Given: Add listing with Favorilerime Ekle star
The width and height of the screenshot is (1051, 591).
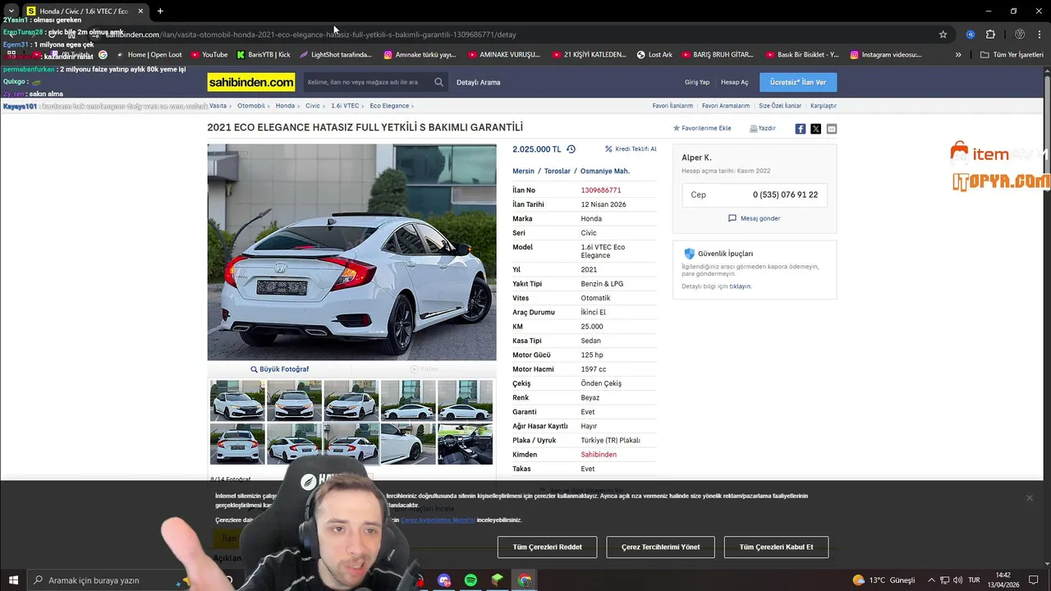Looking at the screenshot, I should [702, 128].
